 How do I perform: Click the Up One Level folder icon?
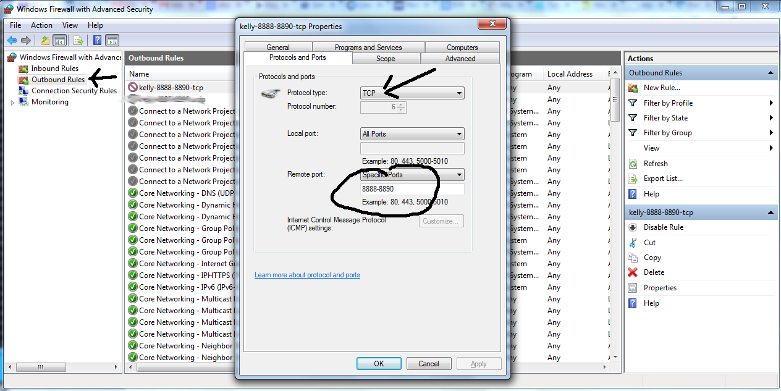click(44, 41)
